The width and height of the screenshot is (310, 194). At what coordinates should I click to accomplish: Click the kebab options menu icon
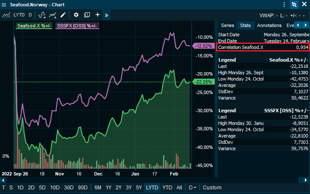click(284, 5)
